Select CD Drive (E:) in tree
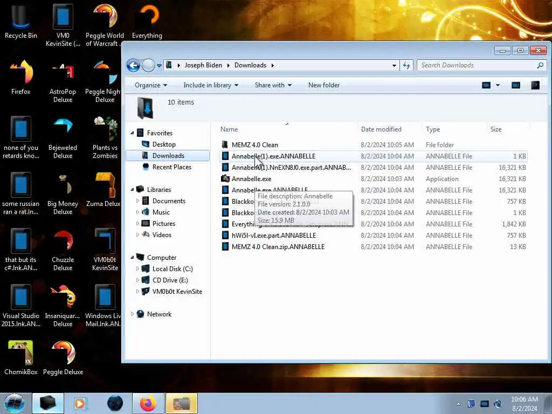 [x=170, y=280]
